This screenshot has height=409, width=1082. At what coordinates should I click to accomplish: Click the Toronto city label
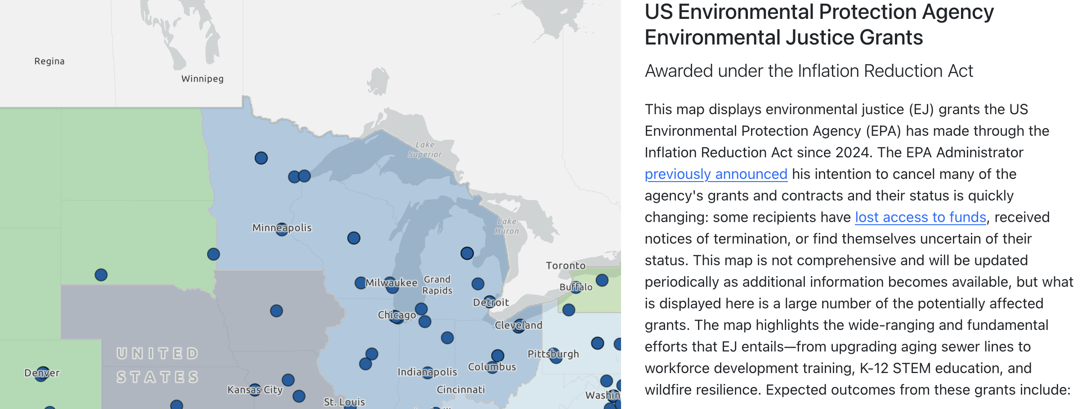[566, 266]
